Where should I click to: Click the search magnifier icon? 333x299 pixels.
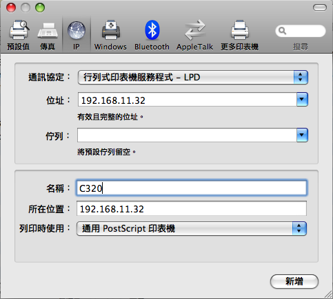tap(282, 31)
